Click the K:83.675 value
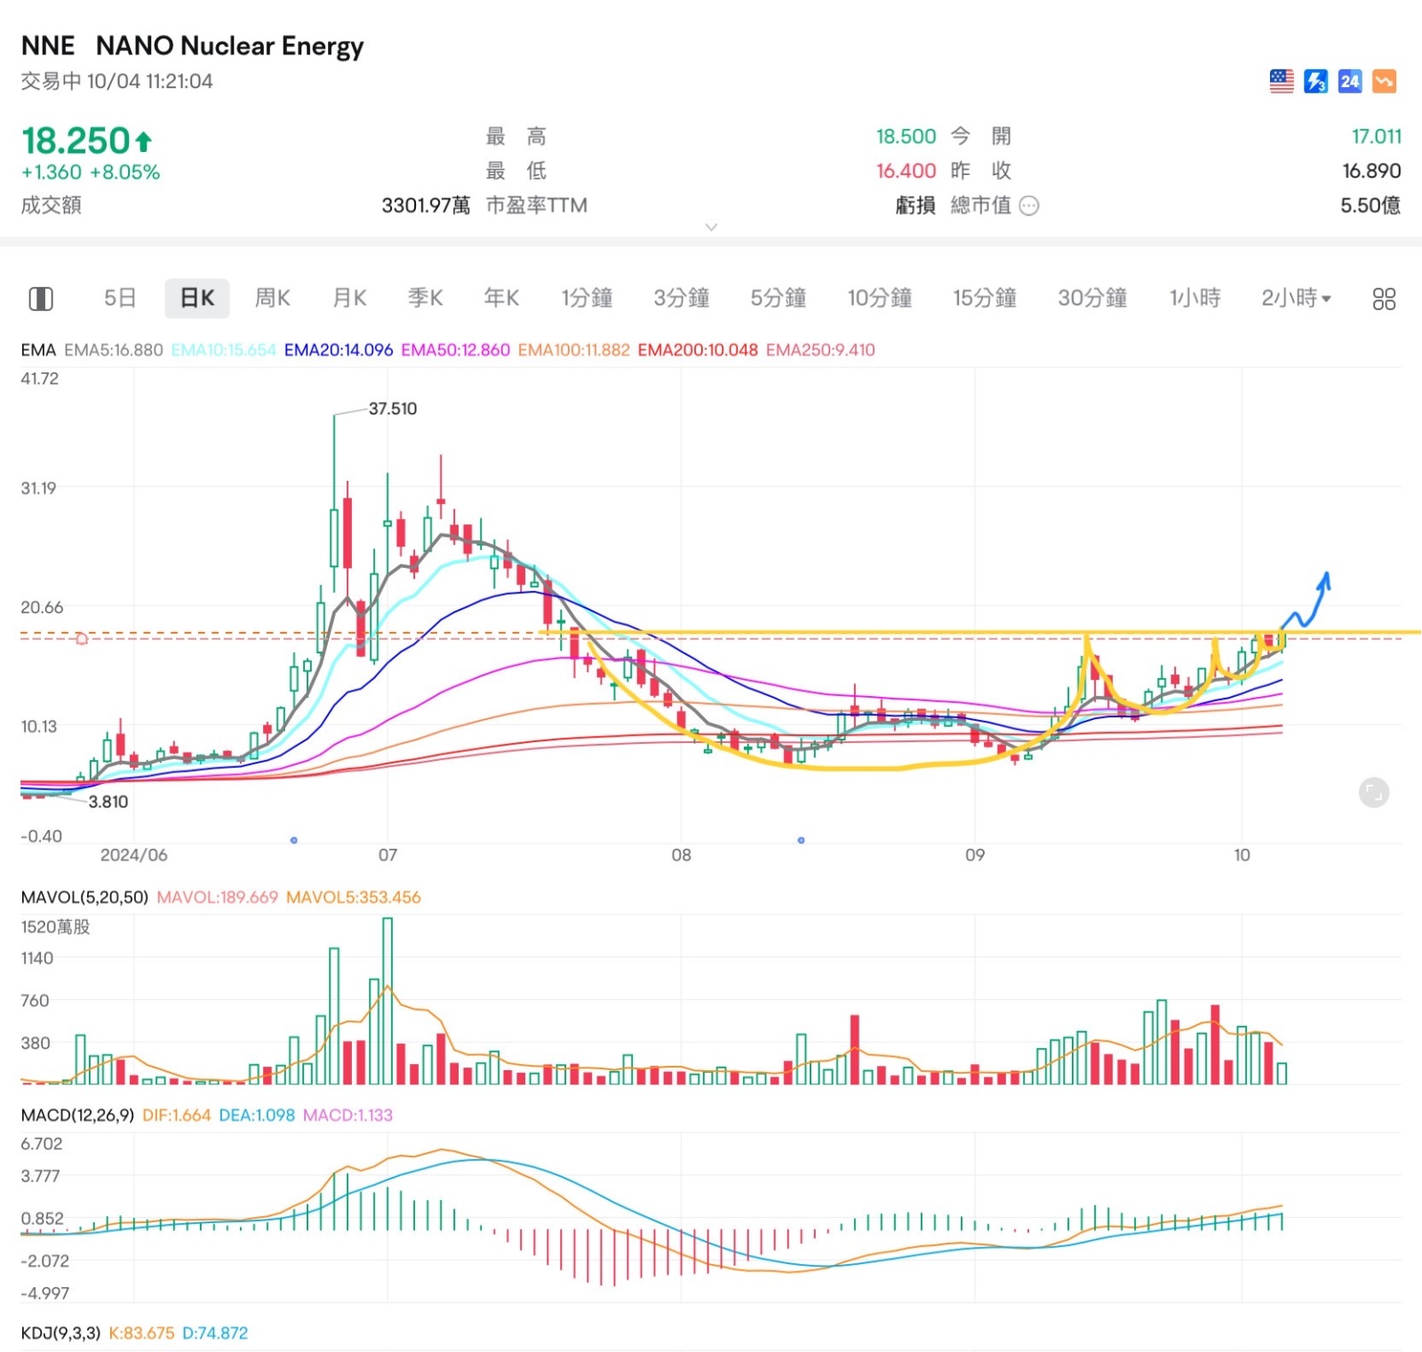This screenshot has height=1352, width=1422. (141, 1333)
